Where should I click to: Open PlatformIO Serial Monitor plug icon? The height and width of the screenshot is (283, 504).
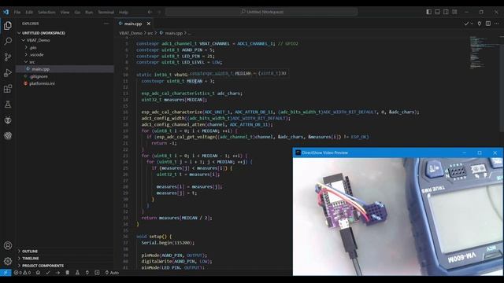point(87,273)
